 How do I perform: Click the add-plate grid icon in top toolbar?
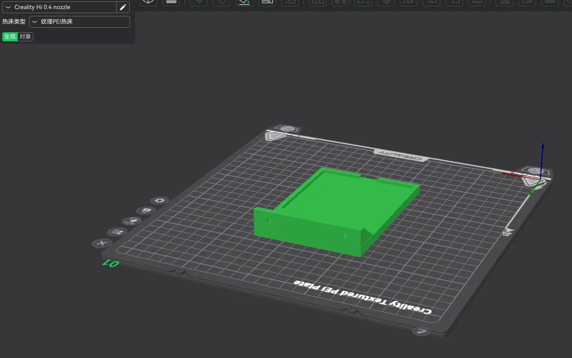(x=171, y=2)
